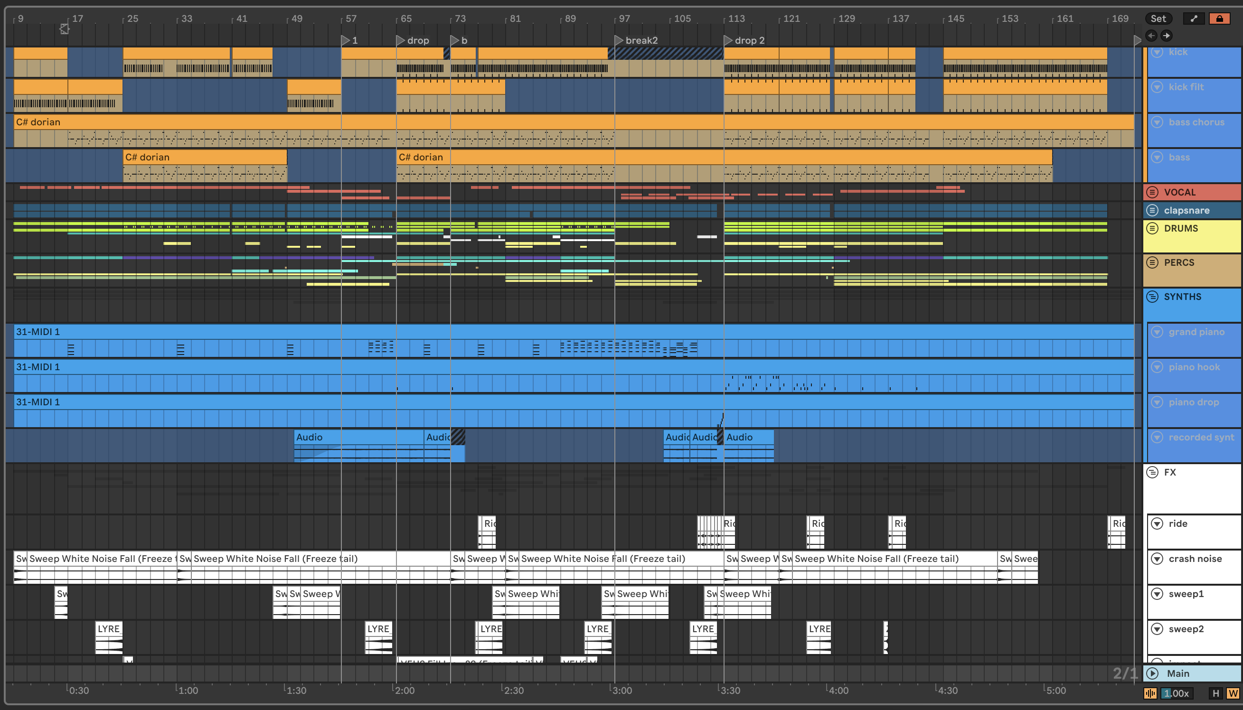Toggle the Lock Envelopes icon

[1219, 19]
